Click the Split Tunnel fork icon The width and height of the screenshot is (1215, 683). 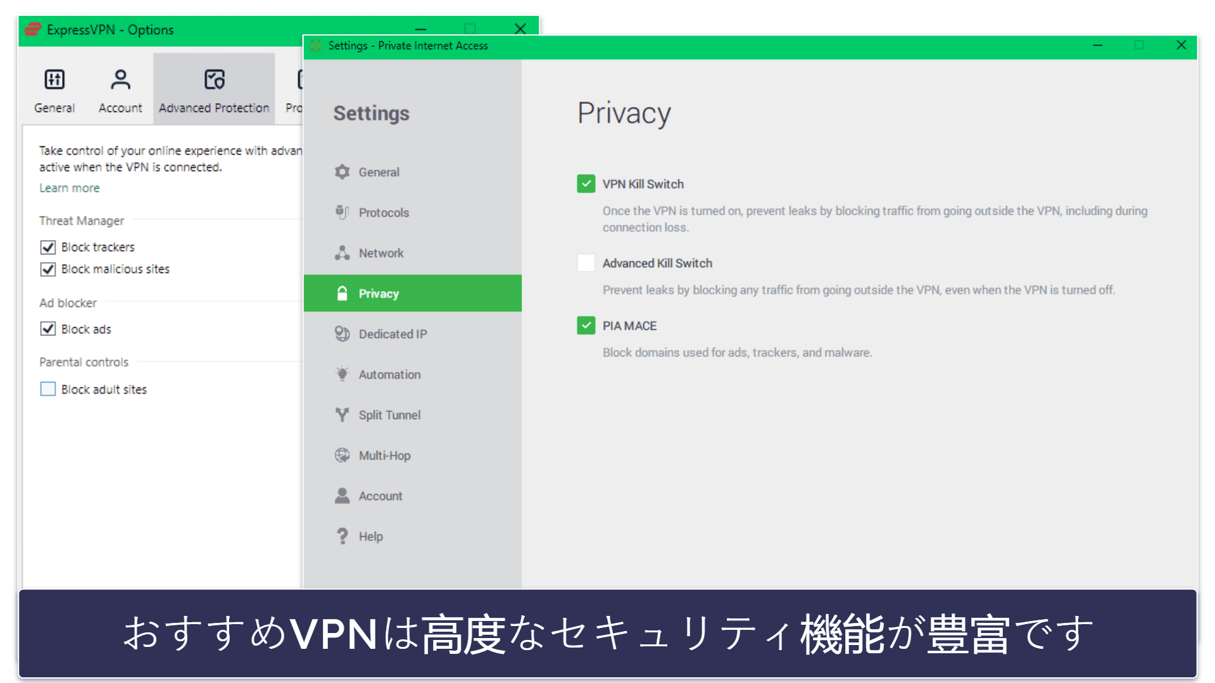click(342, 415)
